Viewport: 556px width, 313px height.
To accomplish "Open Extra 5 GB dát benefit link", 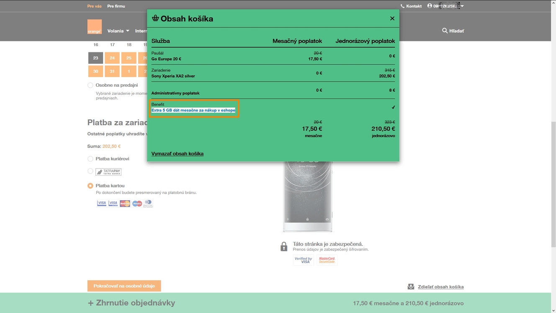I will [193, 110].
